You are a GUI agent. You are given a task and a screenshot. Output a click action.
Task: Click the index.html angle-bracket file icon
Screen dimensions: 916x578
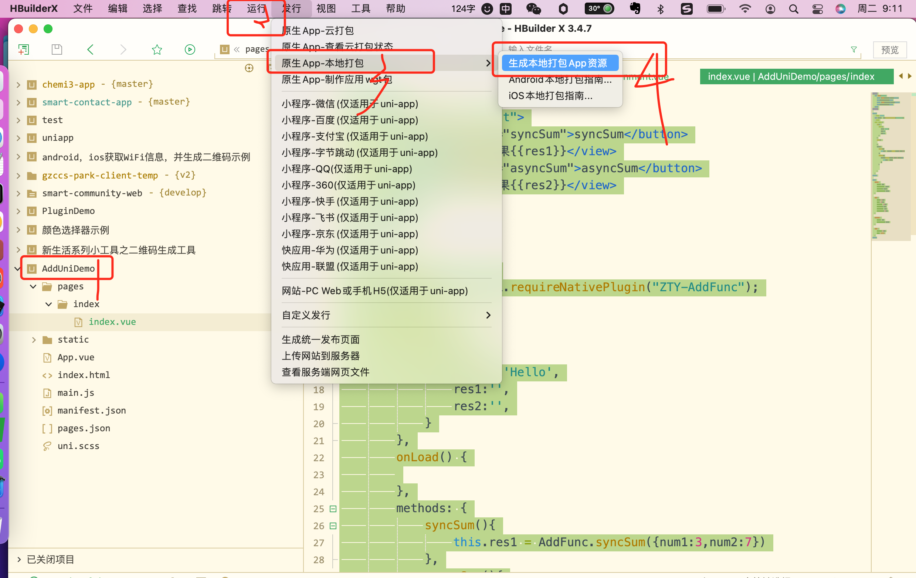tap(47, 375)
